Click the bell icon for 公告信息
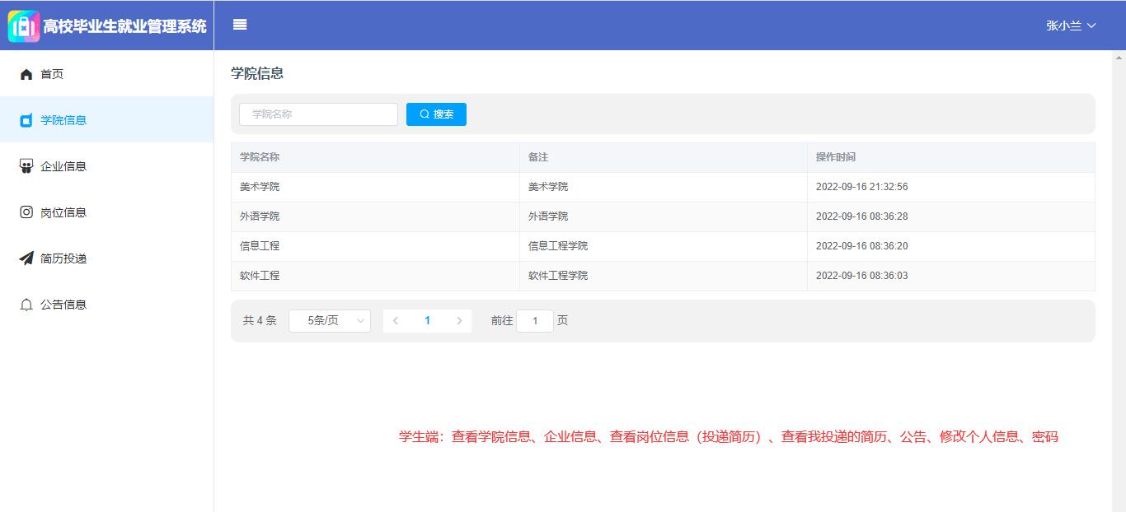 point(26,305)
